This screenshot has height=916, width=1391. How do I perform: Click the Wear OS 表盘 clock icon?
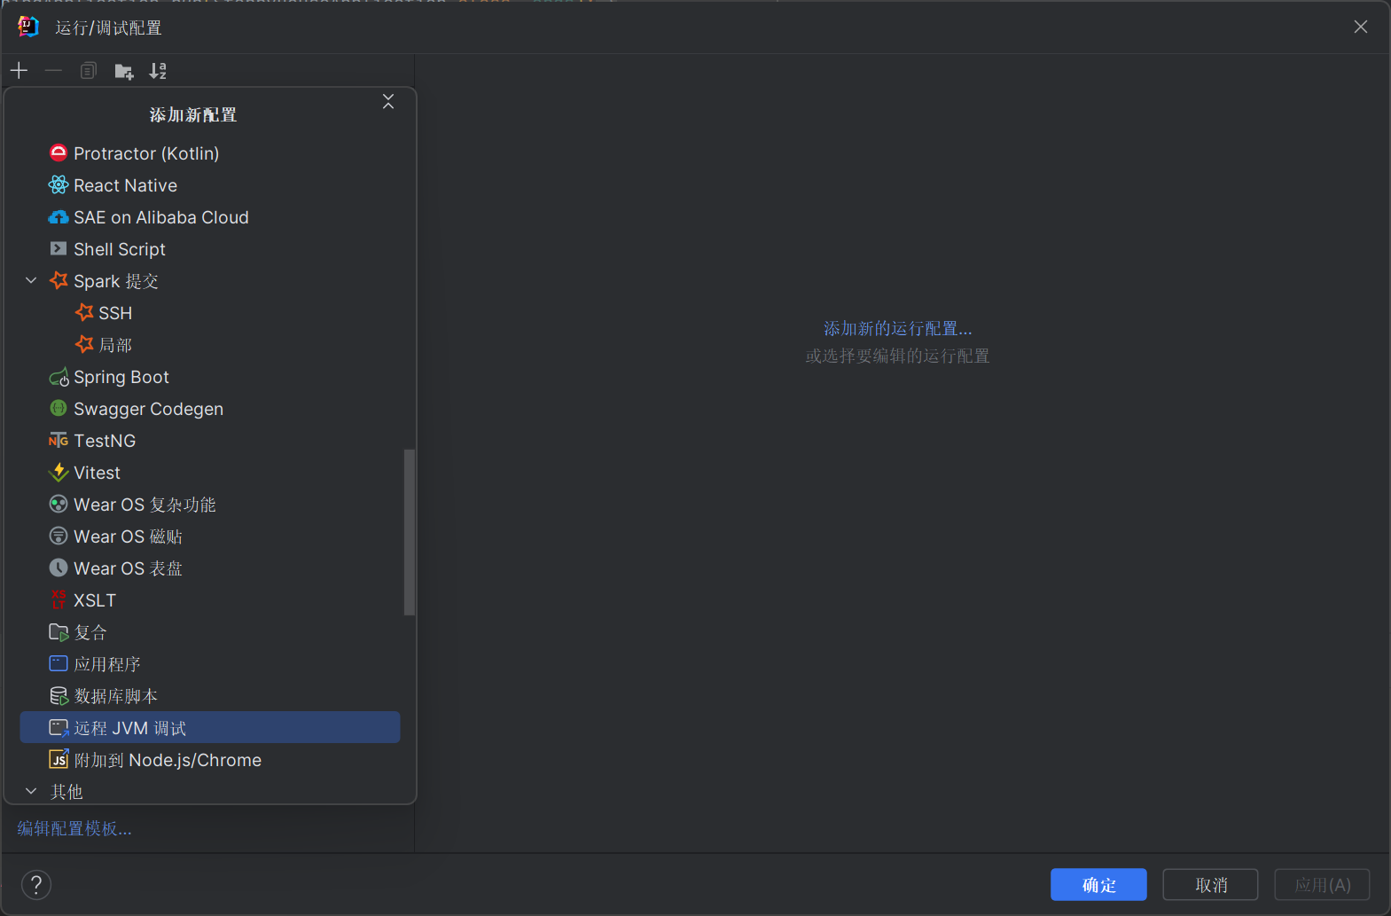pyautogui.click(x=59, y=568)
